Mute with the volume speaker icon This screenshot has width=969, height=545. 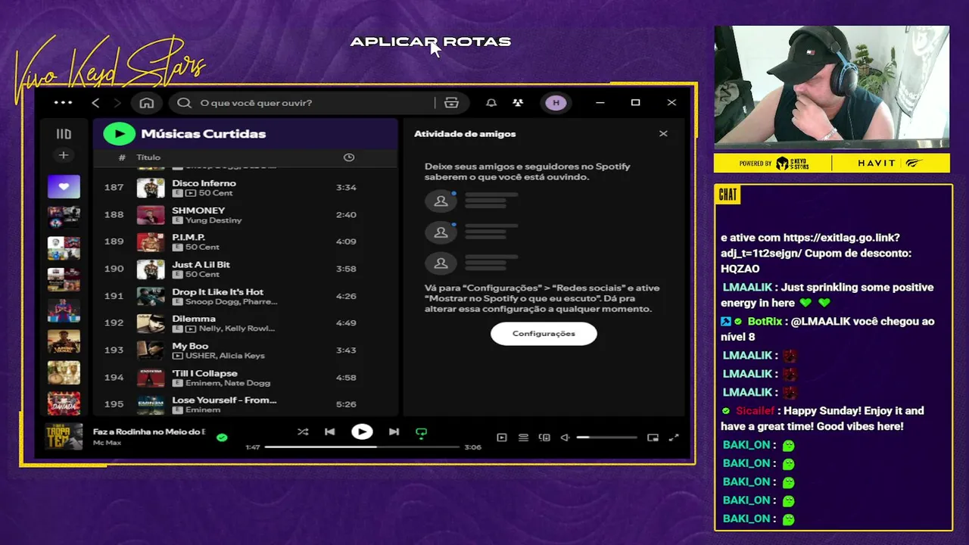(565, 438)
